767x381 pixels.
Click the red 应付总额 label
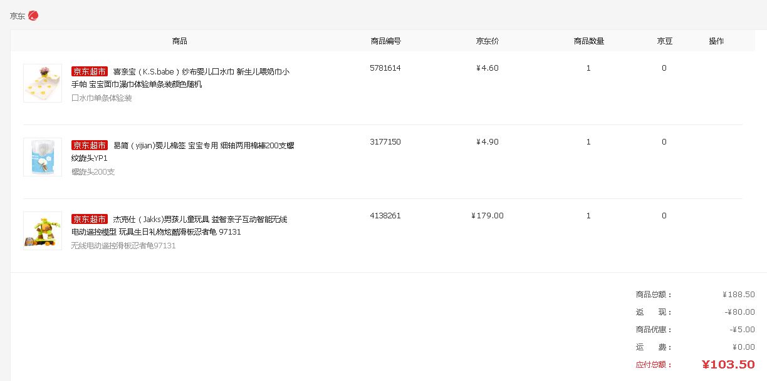point(654,365)
